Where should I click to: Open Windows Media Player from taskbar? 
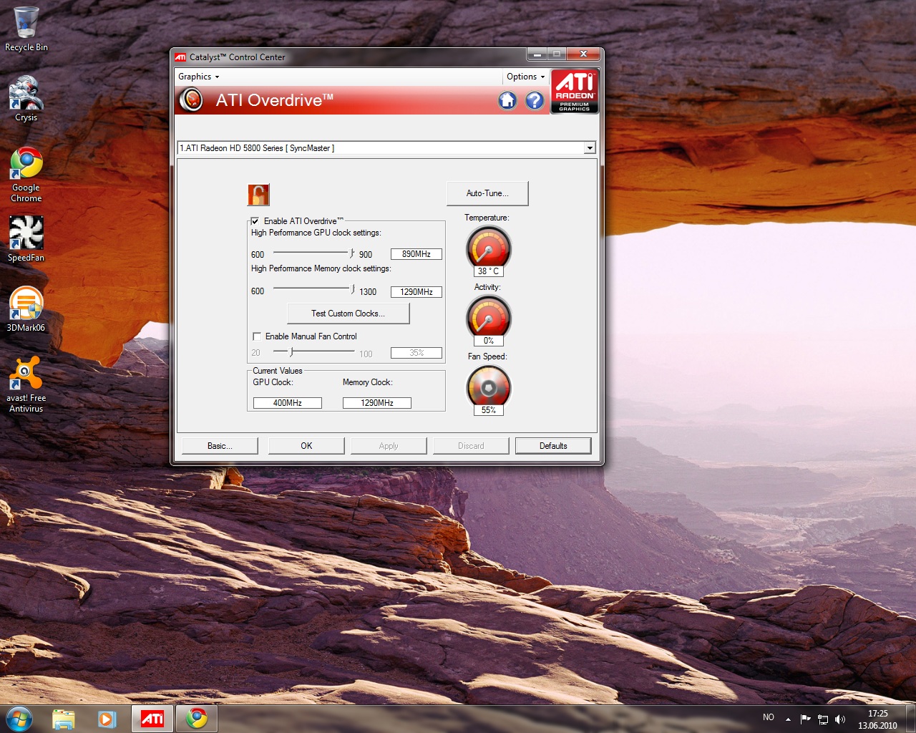tap(107, 719)
